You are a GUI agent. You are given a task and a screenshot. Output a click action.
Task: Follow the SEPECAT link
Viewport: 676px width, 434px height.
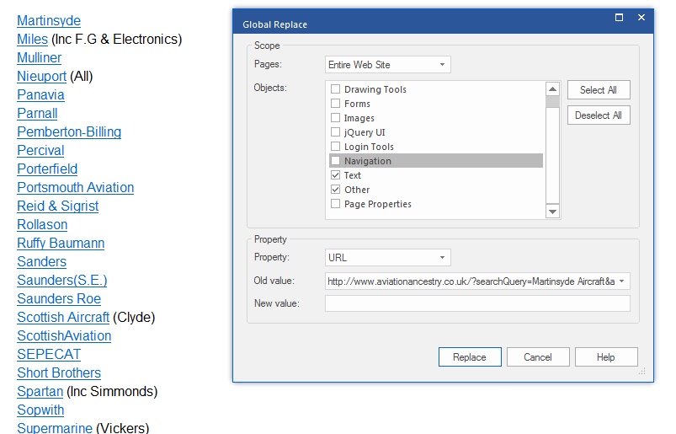click(49, 355)
